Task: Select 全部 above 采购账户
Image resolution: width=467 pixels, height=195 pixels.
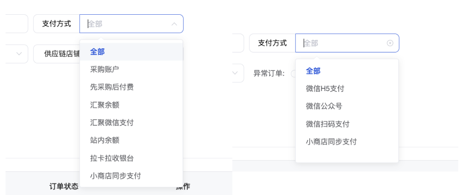Action: 97,52
